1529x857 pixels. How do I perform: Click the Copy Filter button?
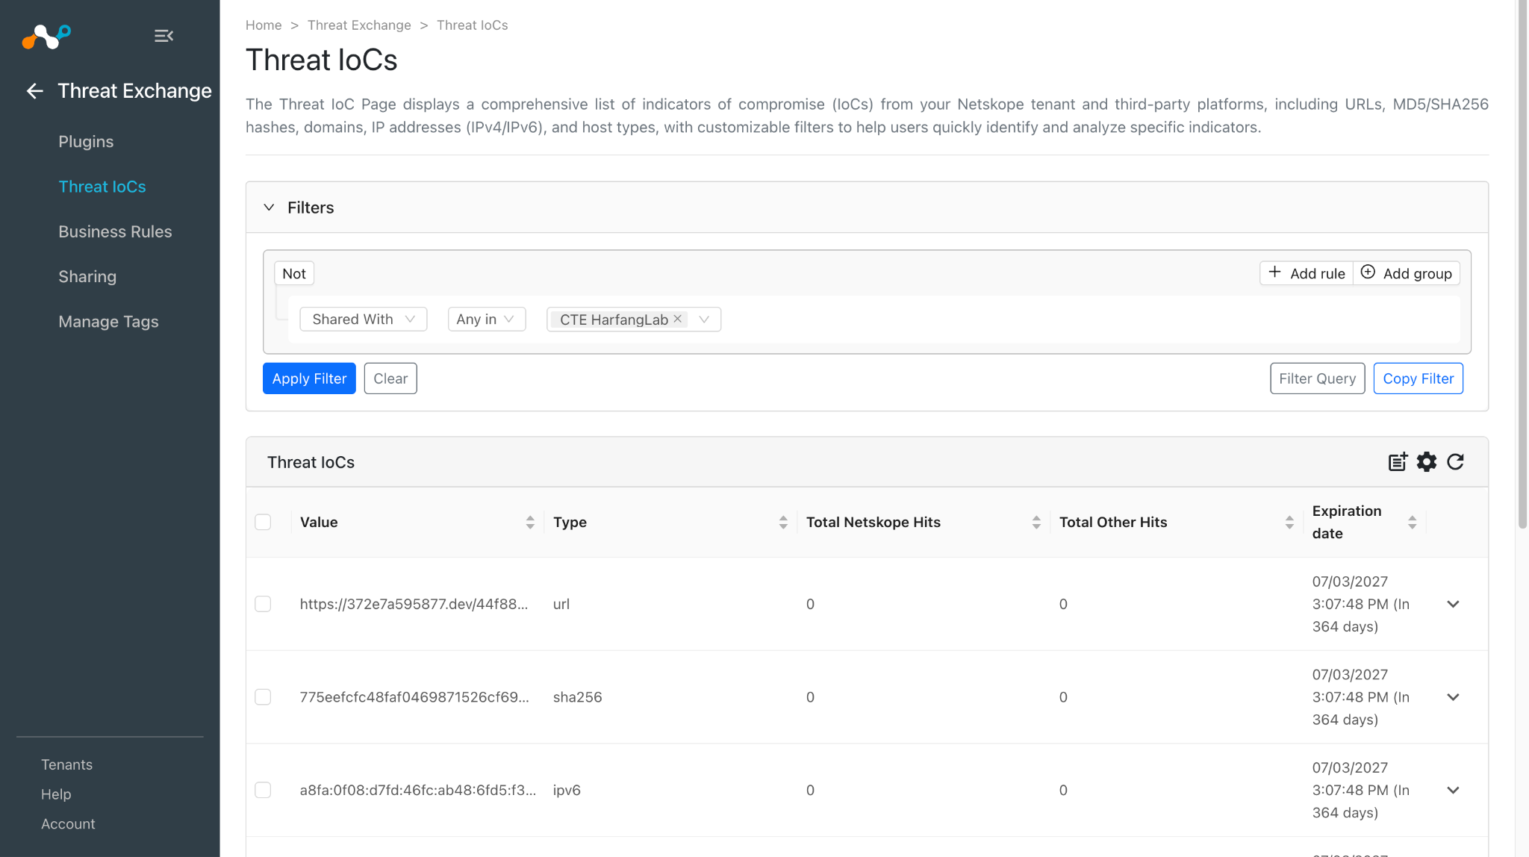pyautogui.click(x=1419, y=378)
